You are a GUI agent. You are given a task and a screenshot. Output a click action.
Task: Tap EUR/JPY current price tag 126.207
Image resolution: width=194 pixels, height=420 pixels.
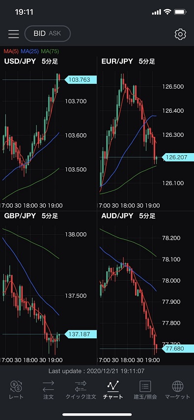pos(178,157)
